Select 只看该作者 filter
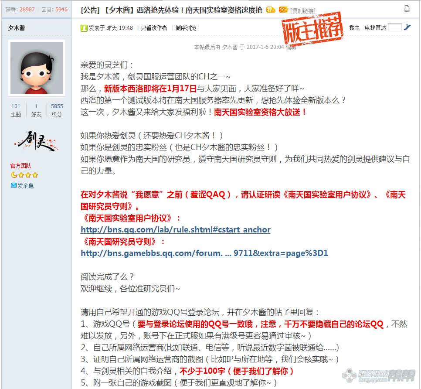 pos(154,28)
